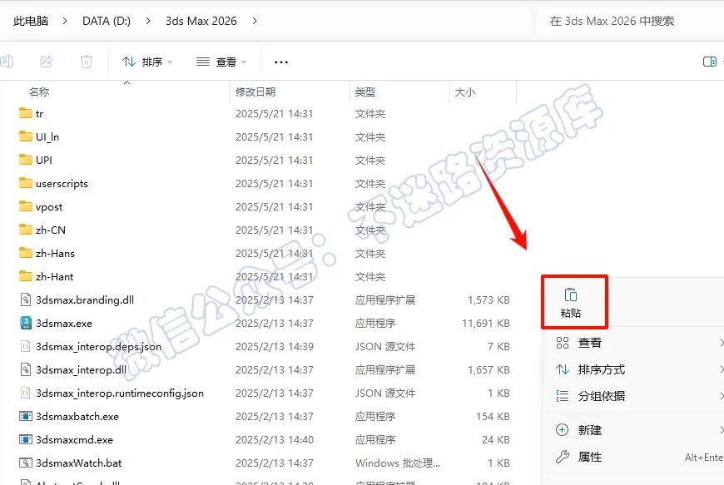Viewport: 724px width, 485px height.
Task: Open the 查看 view dropdown in toolbar
Action: [x=221, y=62]
